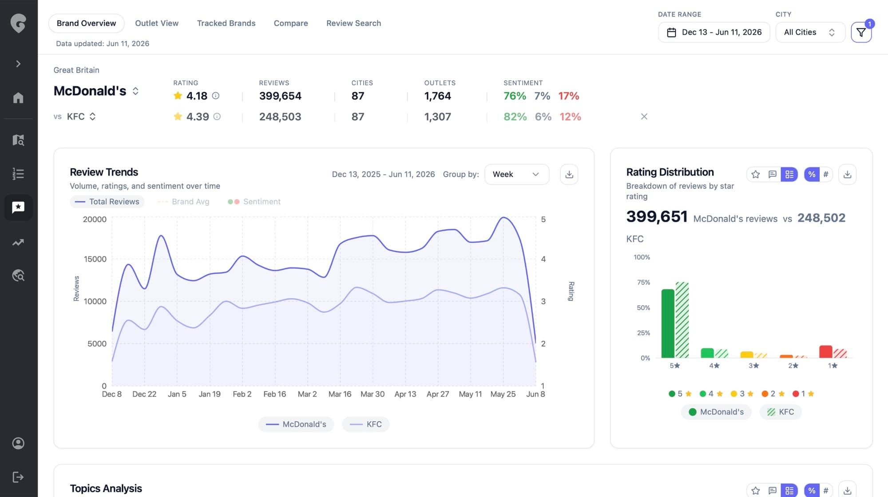Viewport: 888px width, 497px height.
Task: Toggle KFC line in trends legend
Action: click(x=366, y=424)
